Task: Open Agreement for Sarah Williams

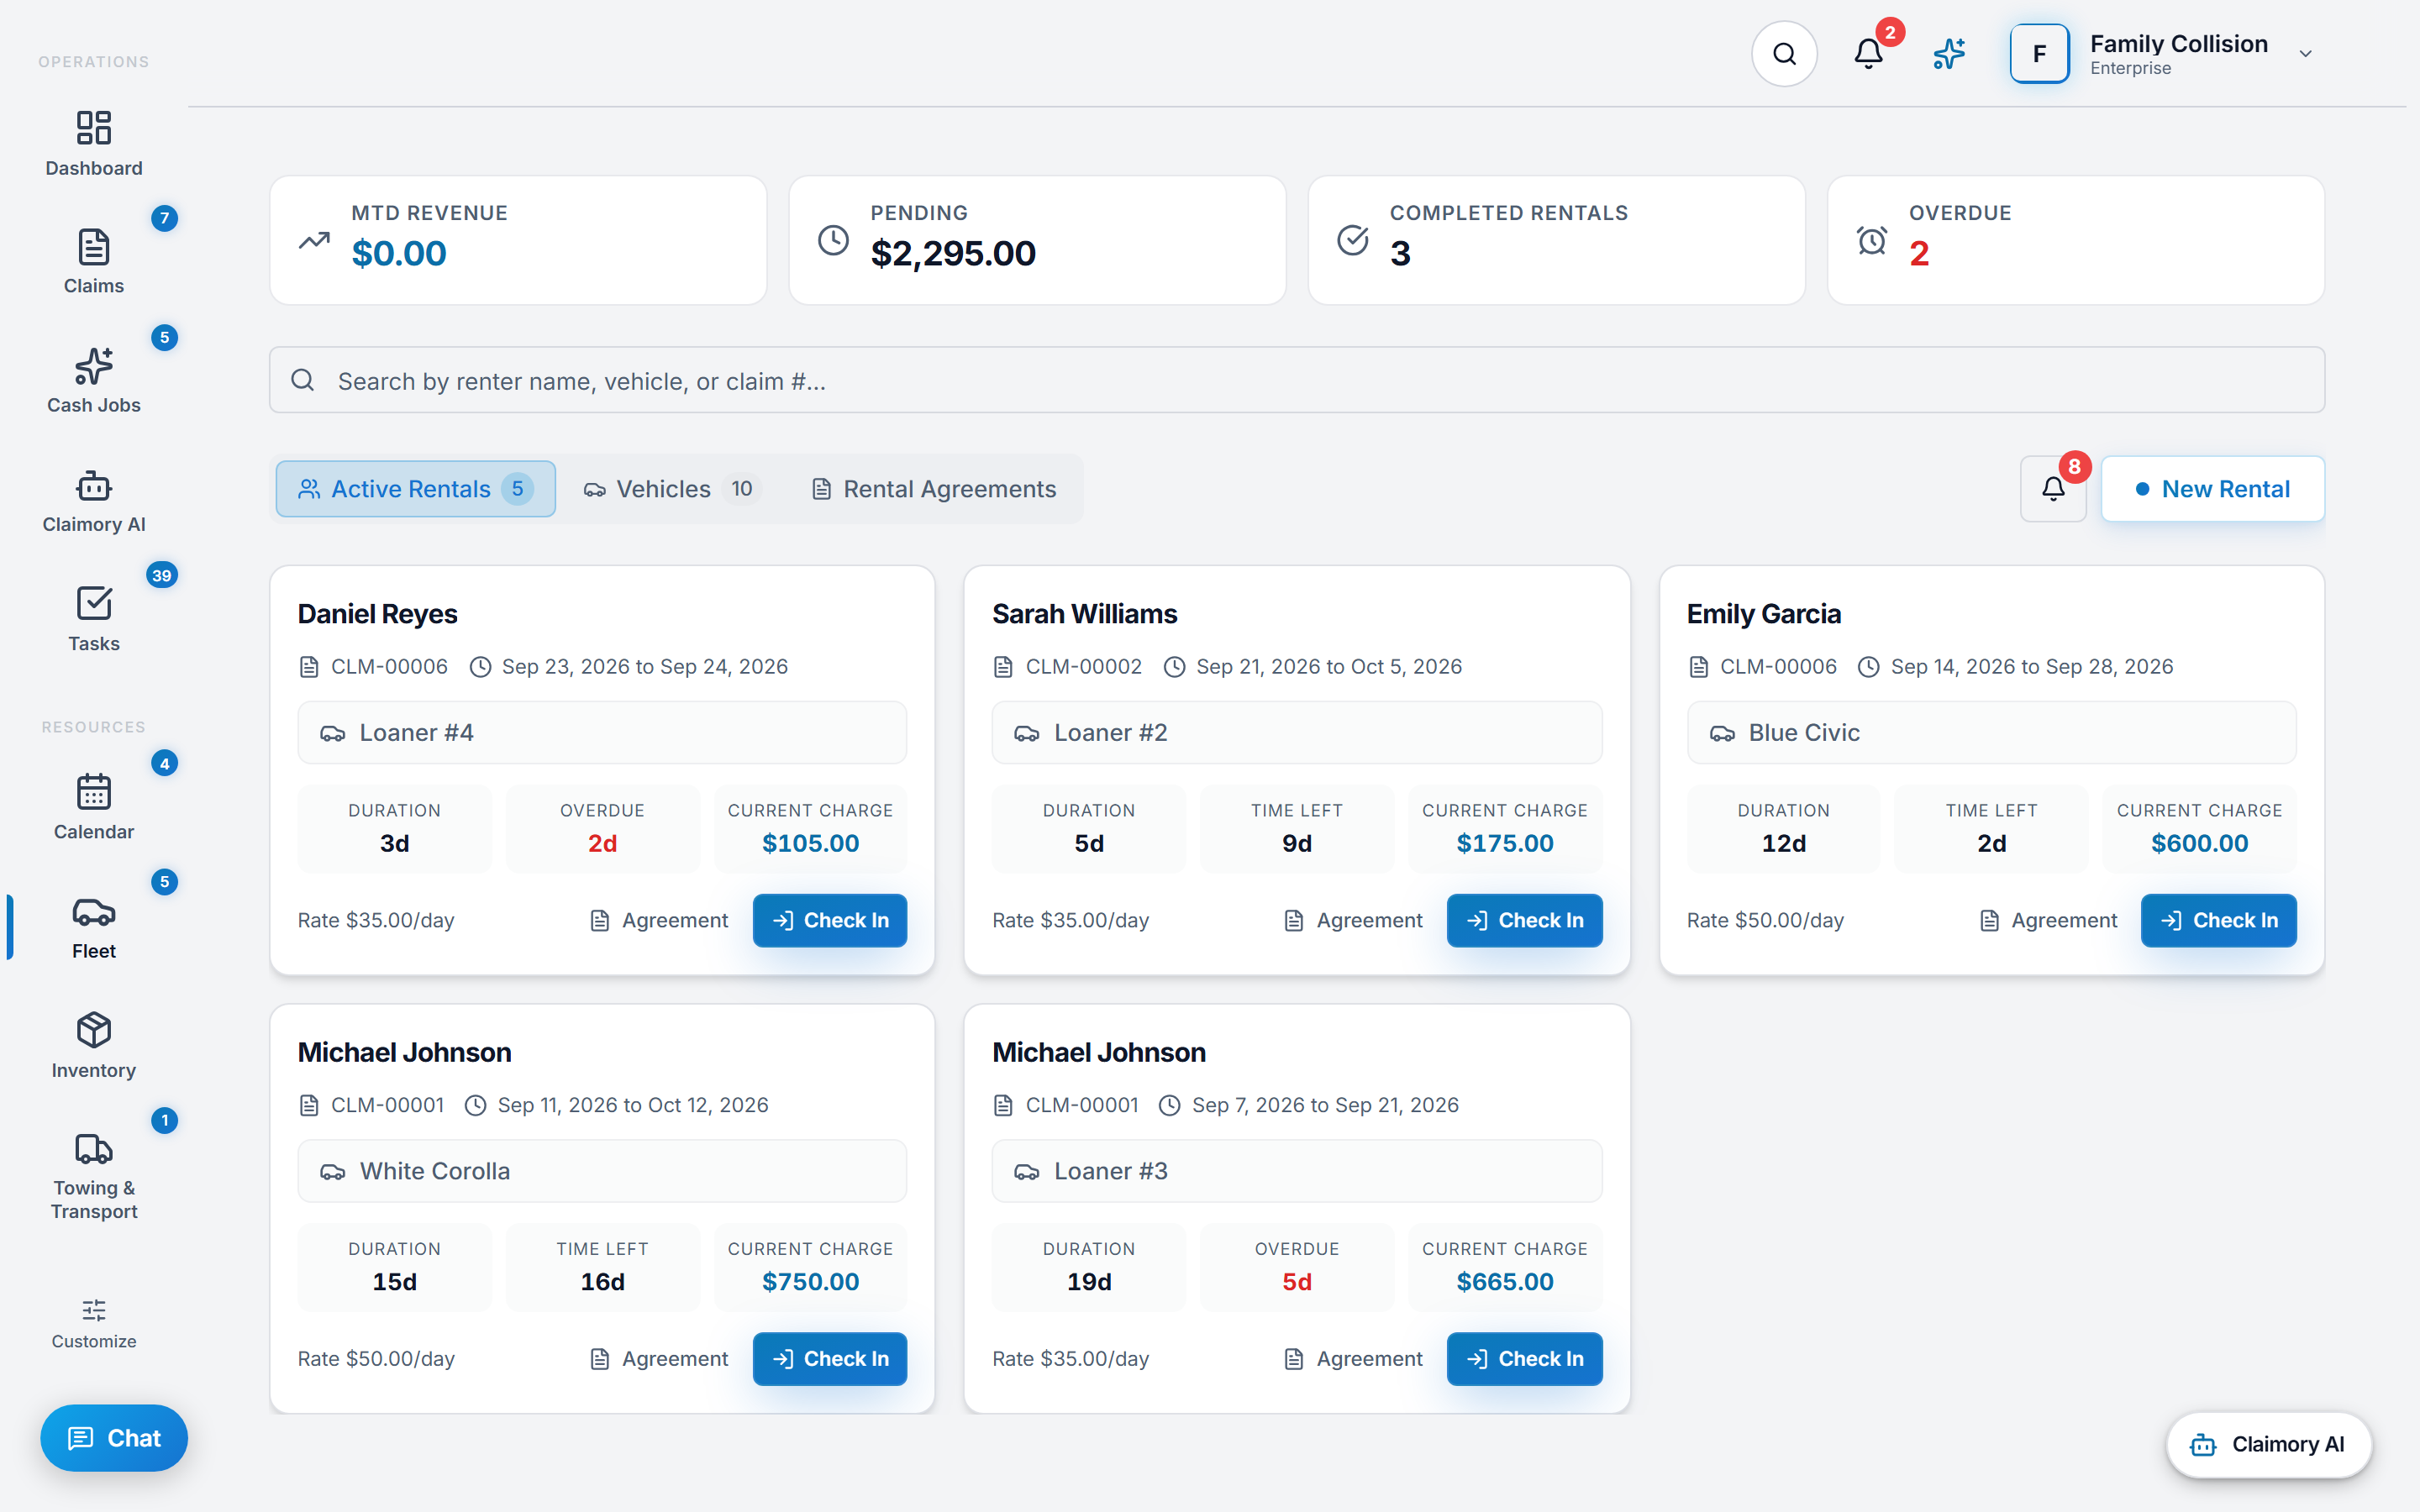Action: 1353,920
